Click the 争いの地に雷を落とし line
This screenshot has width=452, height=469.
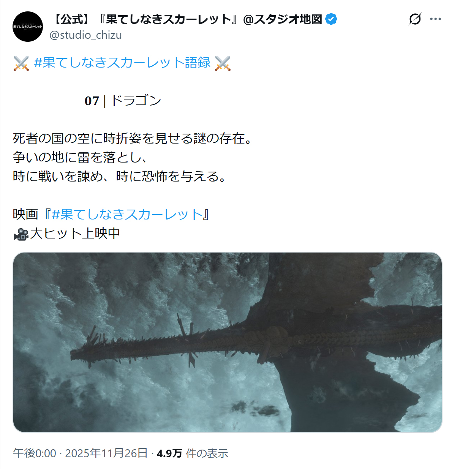click(80, 158)
